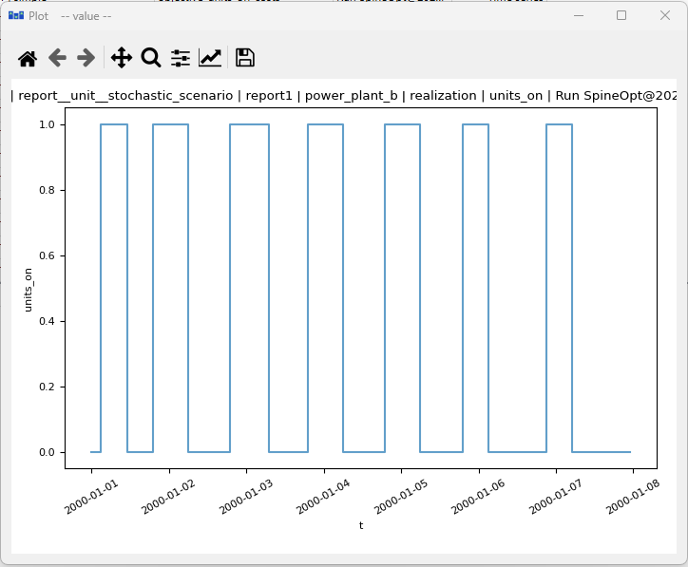Click the Plot window app icon
Screen dimensions: 688x567
(x=15, y=16)
